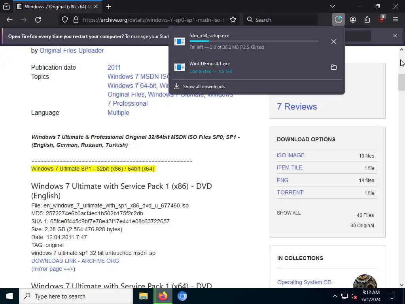
Task: Open the 7 Reviews link
Action: [x=297, y=106]
